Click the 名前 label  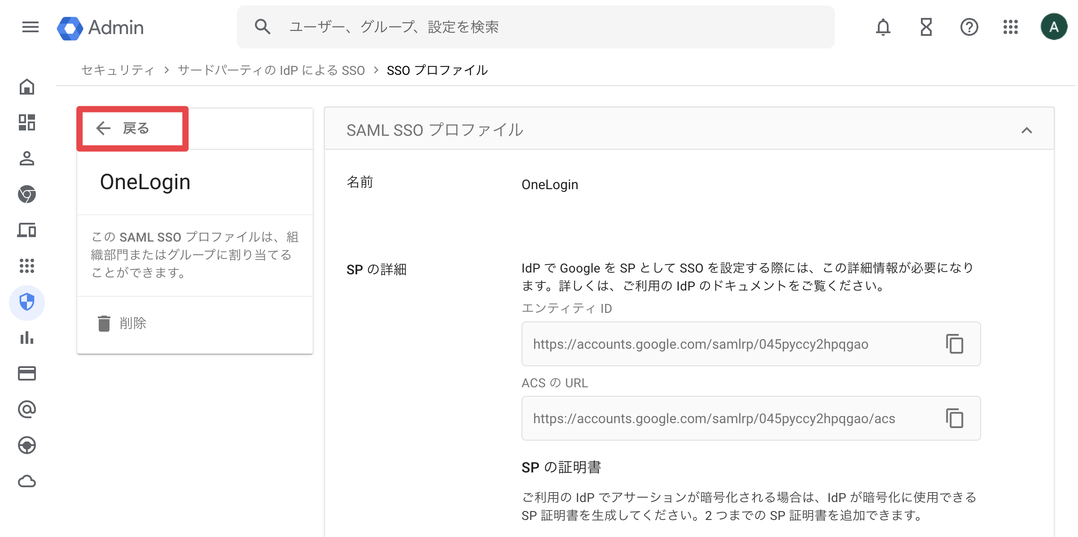pyautogui.click(x=360, y=182)
